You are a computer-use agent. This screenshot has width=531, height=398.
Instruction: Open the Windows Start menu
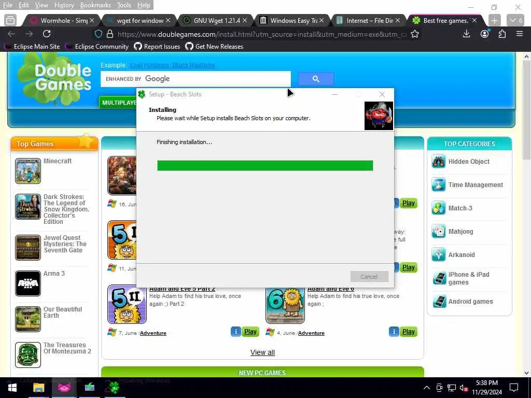point(12,388)
